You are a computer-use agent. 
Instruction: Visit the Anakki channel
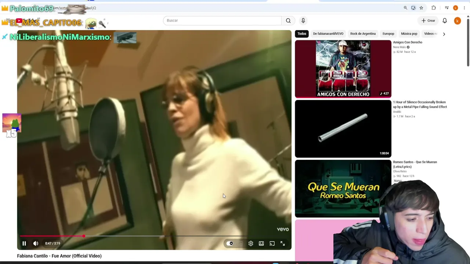[397, 112]
